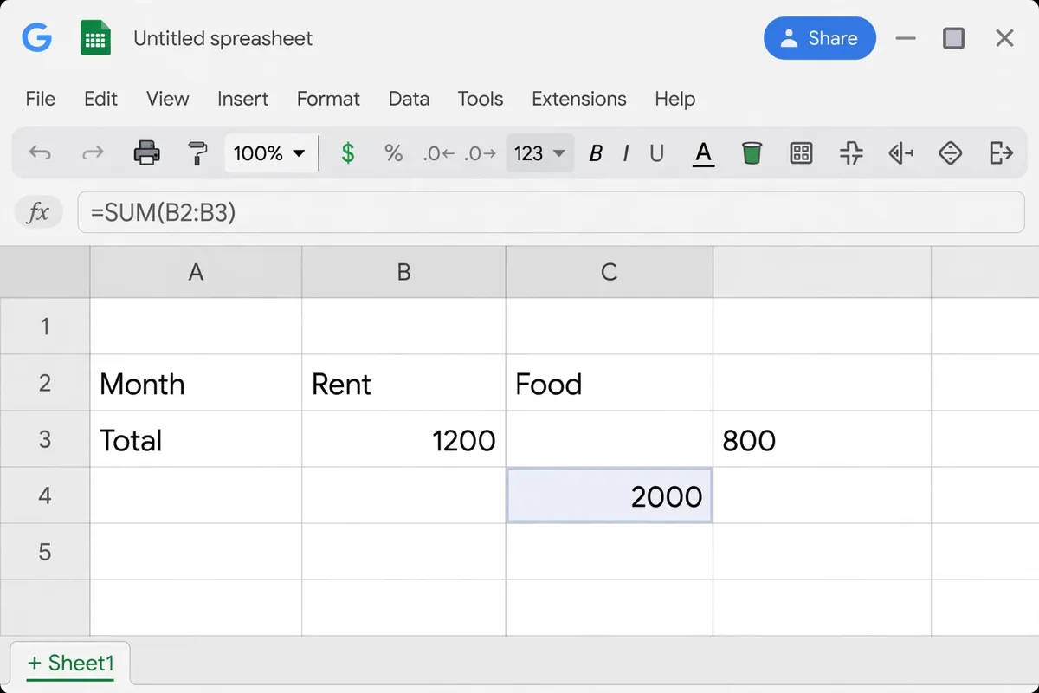Click the Merge cells icon
1039x693 pixels.
pos(851,153)
